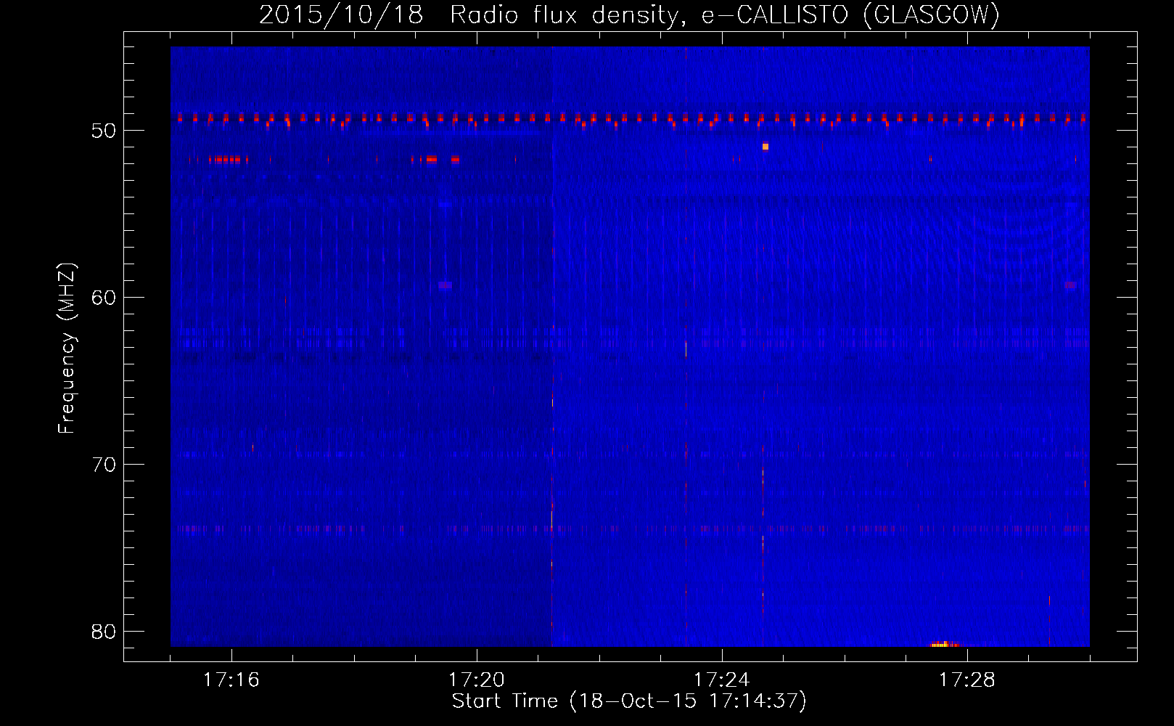Click the orange square burst near 51 MHz

point(765,147)
